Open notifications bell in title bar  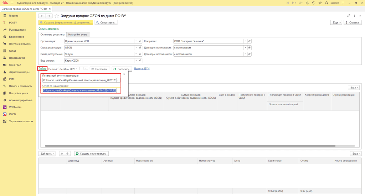click(x=307, y=3)
